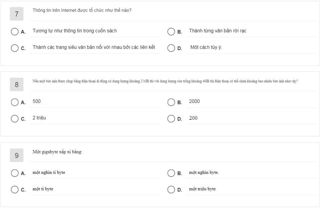Select the '2 triệu' option

click(15, 119)
